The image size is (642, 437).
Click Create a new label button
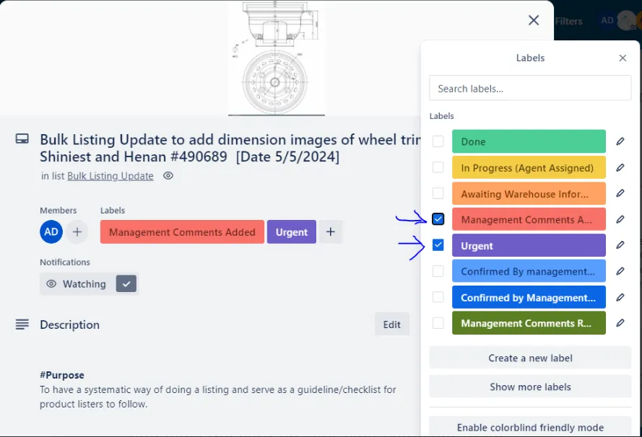tap(530, 358)
